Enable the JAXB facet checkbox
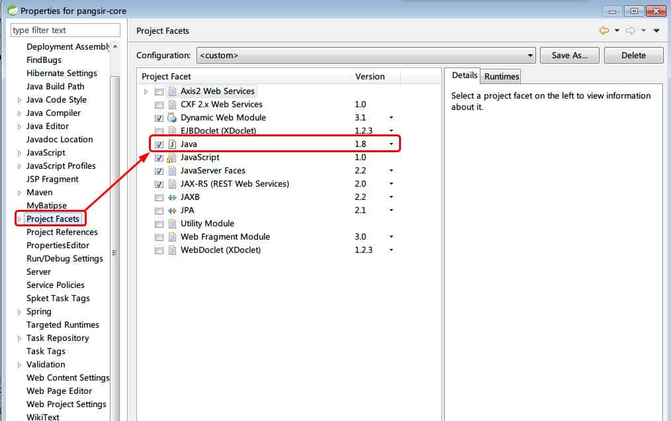The width and height of the screenshot is (671, 421). click(159, 198)
